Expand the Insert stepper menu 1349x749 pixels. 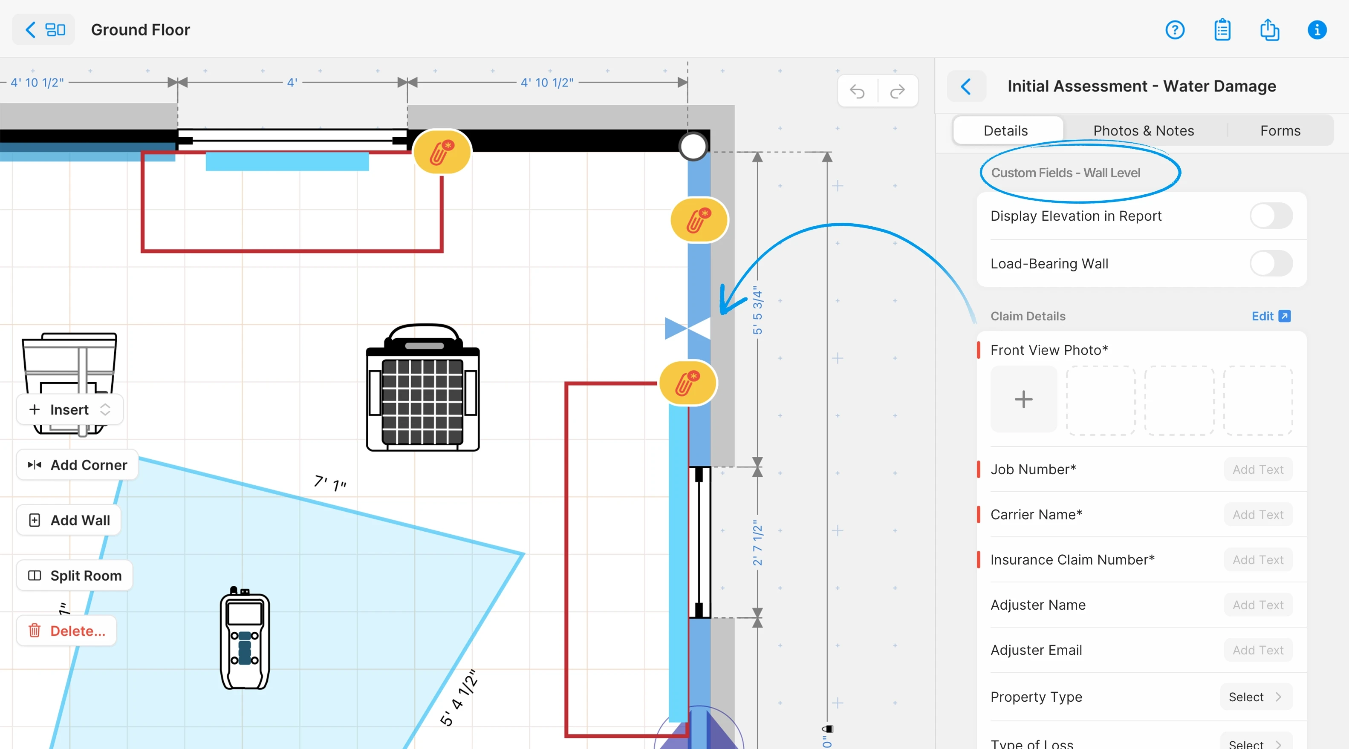tap(69, 409)
